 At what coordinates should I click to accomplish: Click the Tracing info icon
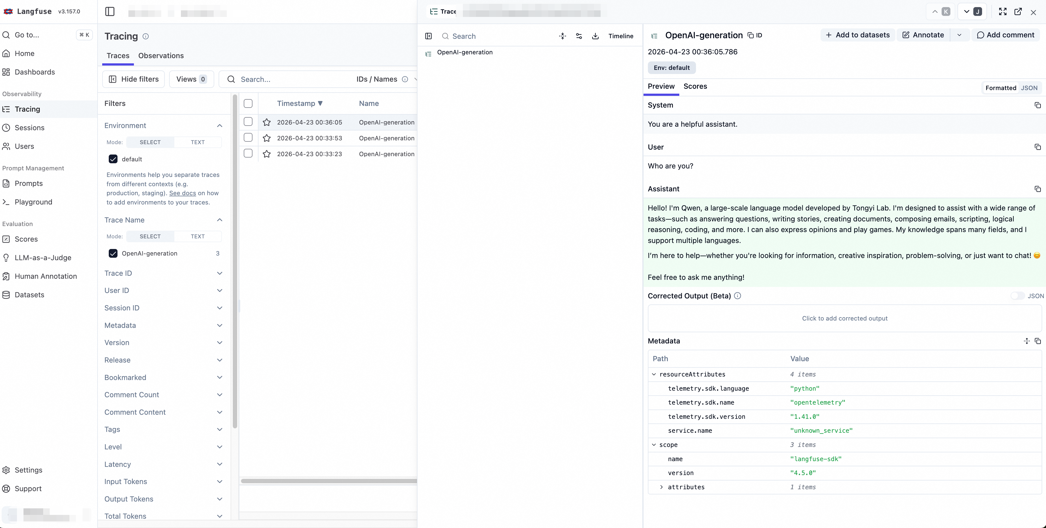pos(146,36)
